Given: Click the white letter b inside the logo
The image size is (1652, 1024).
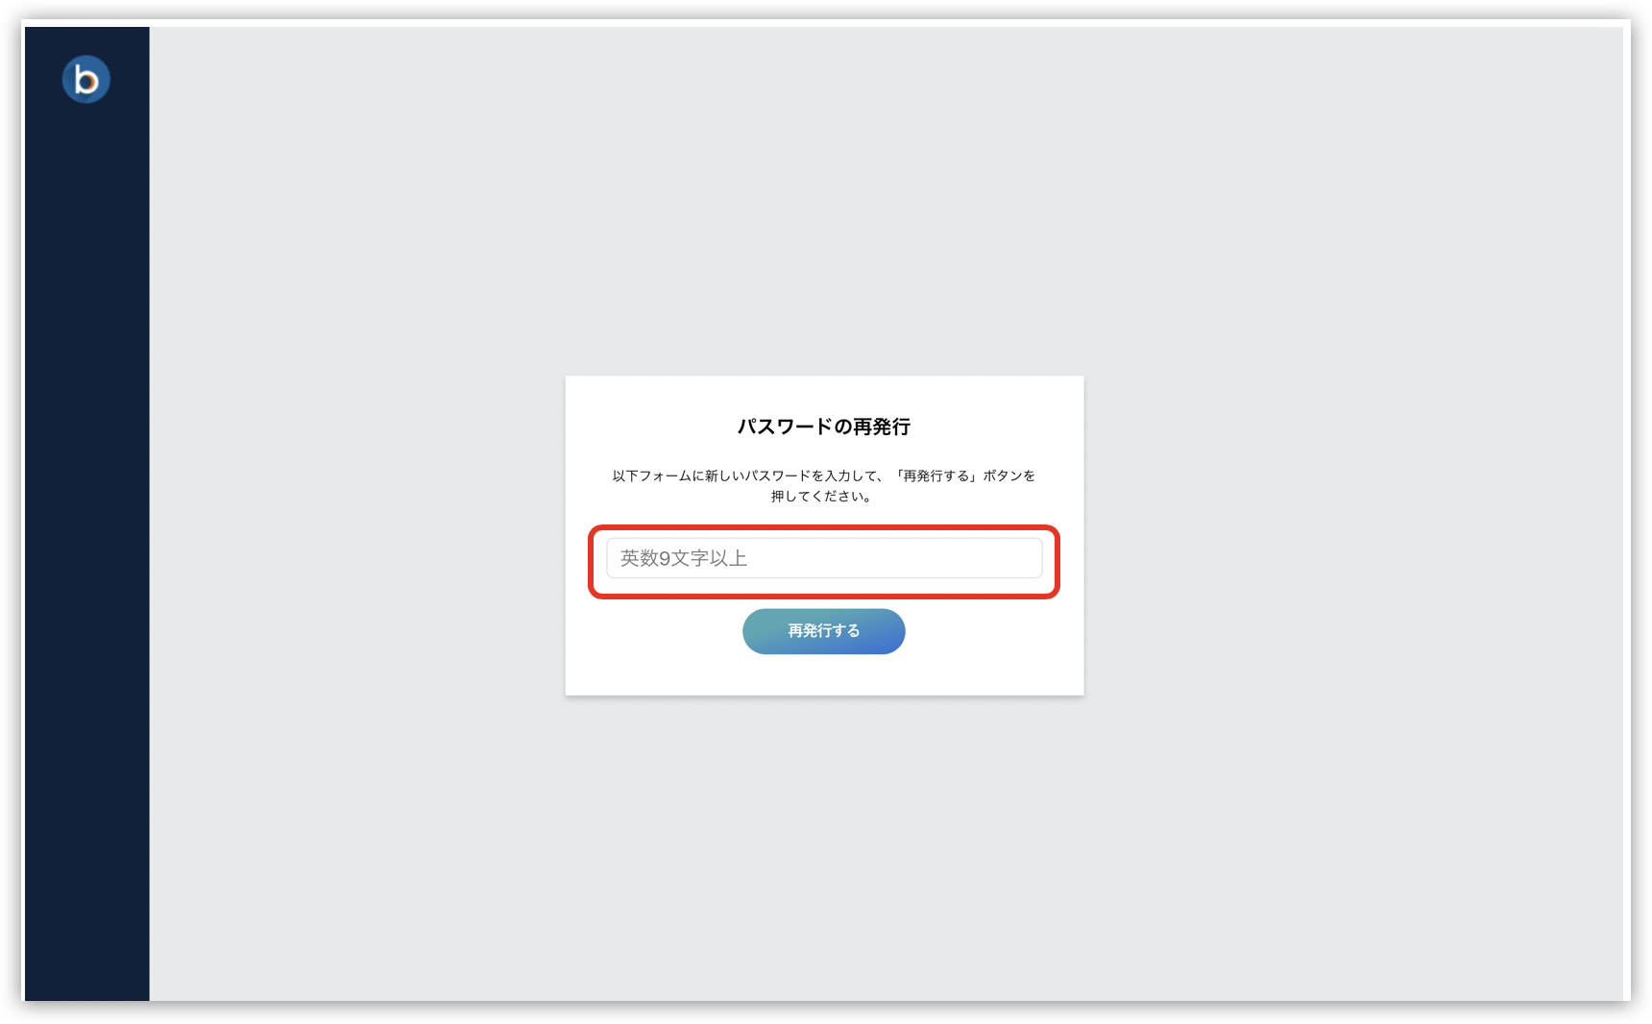Looking at the screenshot, I should [x=86, y=80].
